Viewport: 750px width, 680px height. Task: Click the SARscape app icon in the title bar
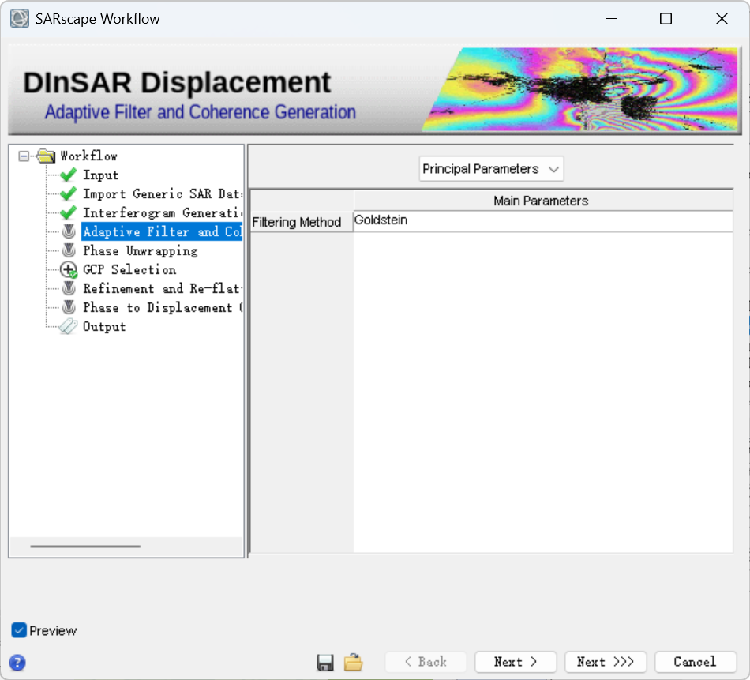[20, 18]
